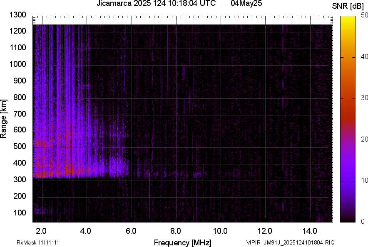The image size is (368, 247).
Task: Click the "Frequency [MHz]" axis label
Action: click(183, 242)
